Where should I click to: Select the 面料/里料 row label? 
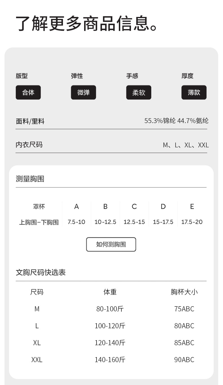(30, 121)
